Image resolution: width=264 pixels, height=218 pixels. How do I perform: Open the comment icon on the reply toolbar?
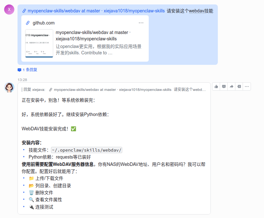pos(224,86)
